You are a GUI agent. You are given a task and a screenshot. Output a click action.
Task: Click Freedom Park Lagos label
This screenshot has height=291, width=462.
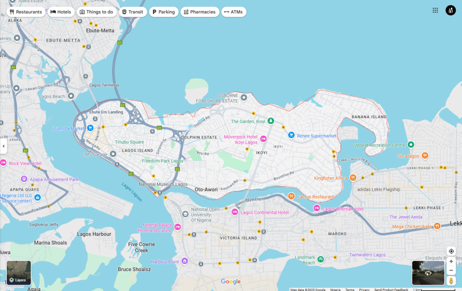coord(162,161)
